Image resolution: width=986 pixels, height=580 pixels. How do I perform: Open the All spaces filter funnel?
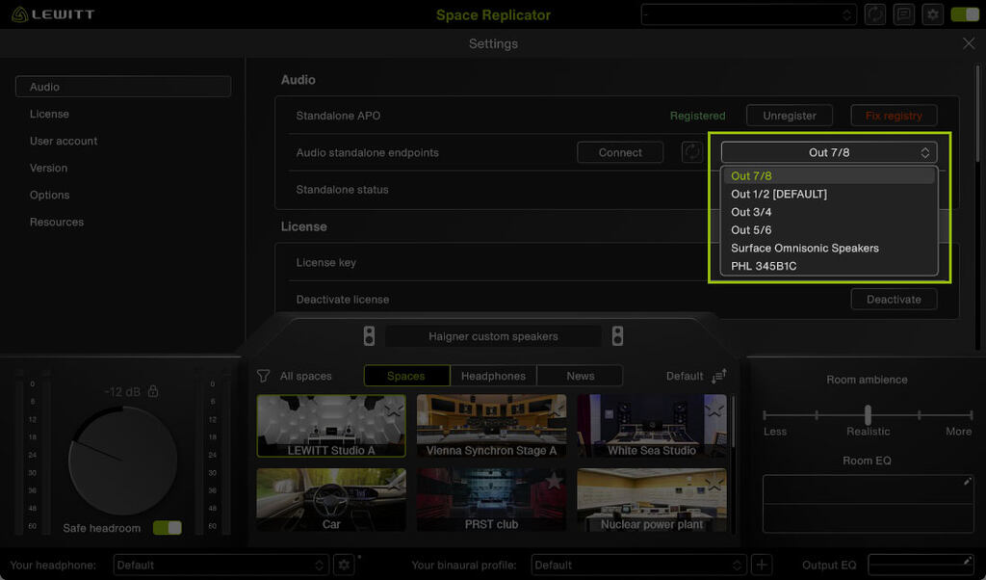[264, 376]
